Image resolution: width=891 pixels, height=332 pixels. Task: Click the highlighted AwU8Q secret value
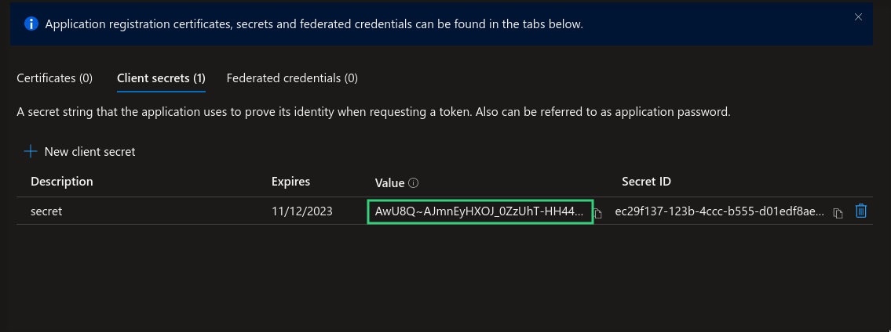[x=479, y=211]
